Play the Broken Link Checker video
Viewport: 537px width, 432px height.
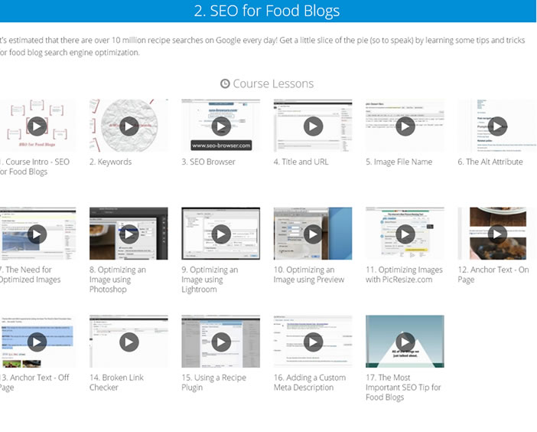[x=129, y=342]
